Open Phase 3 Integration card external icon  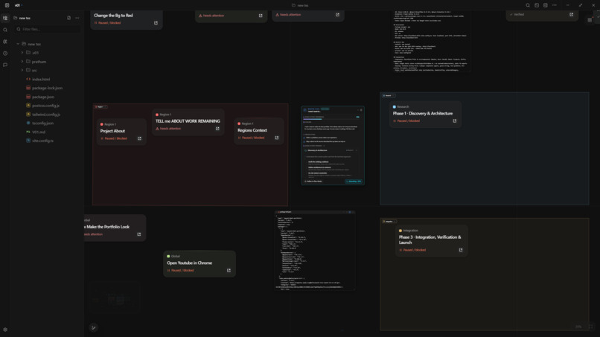[x=461, y=250]
